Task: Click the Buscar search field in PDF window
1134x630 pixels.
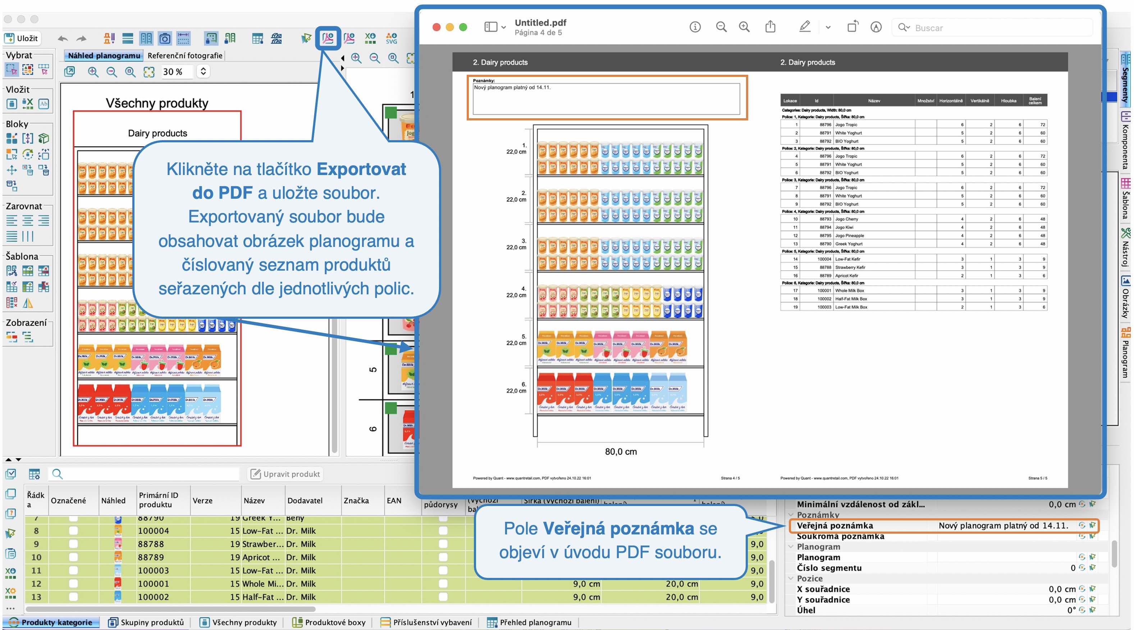Action: [993, 28]
